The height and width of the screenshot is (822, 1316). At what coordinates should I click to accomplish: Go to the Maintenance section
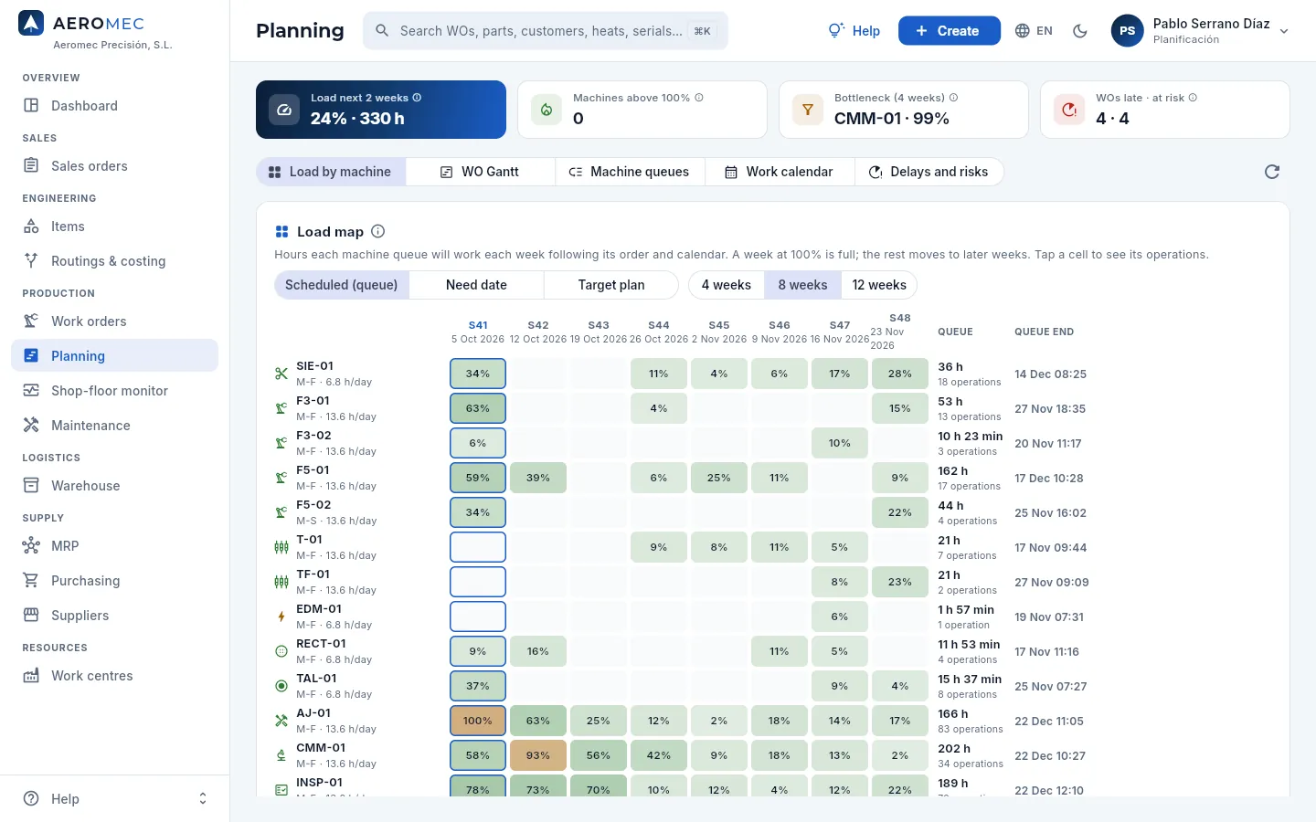pos(115,426)
